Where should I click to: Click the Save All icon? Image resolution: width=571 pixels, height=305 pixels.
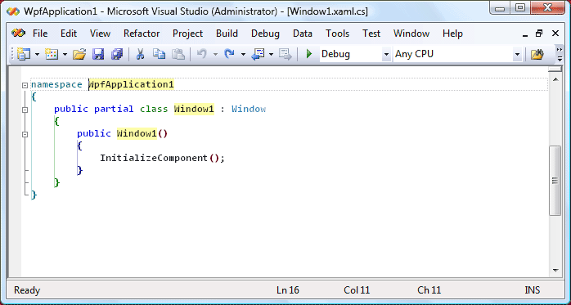pos(117,55)
